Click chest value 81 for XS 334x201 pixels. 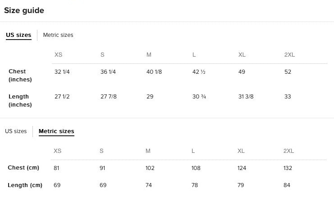click(56, 168)
